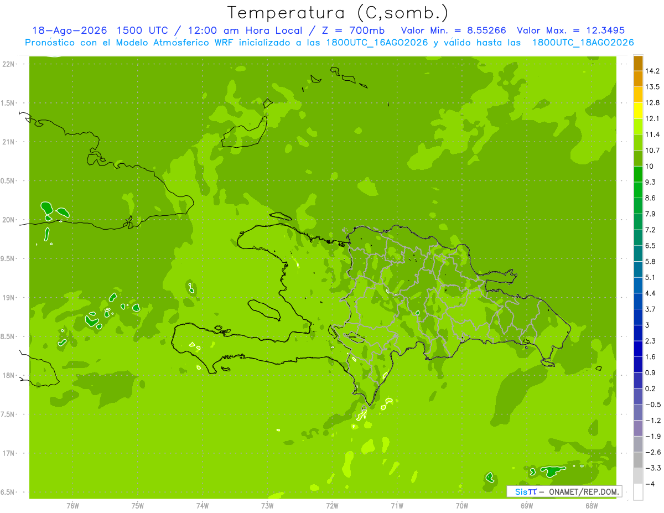Click the "Valor Max. = 12.3495" text

(571, 30)
